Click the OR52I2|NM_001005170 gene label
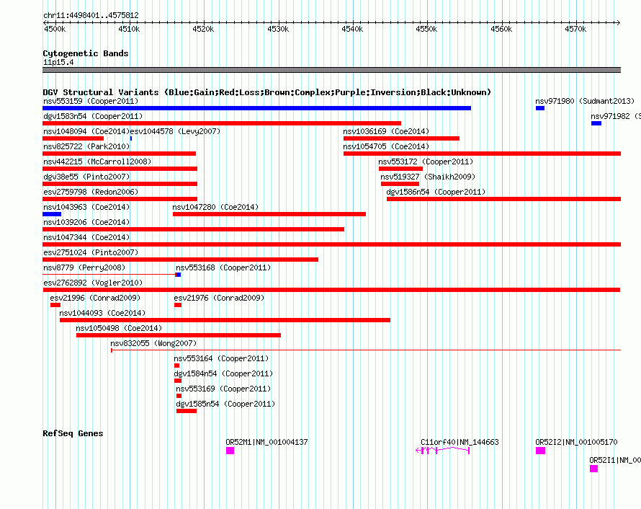 576,442
